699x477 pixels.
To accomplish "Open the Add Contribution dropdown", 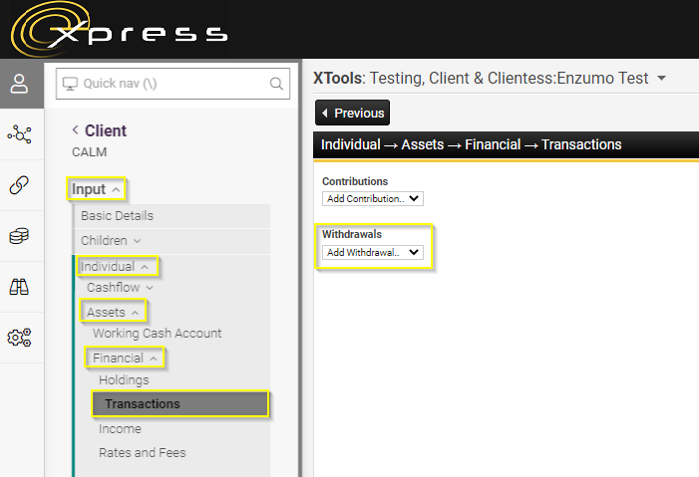I will click(373, 198).
